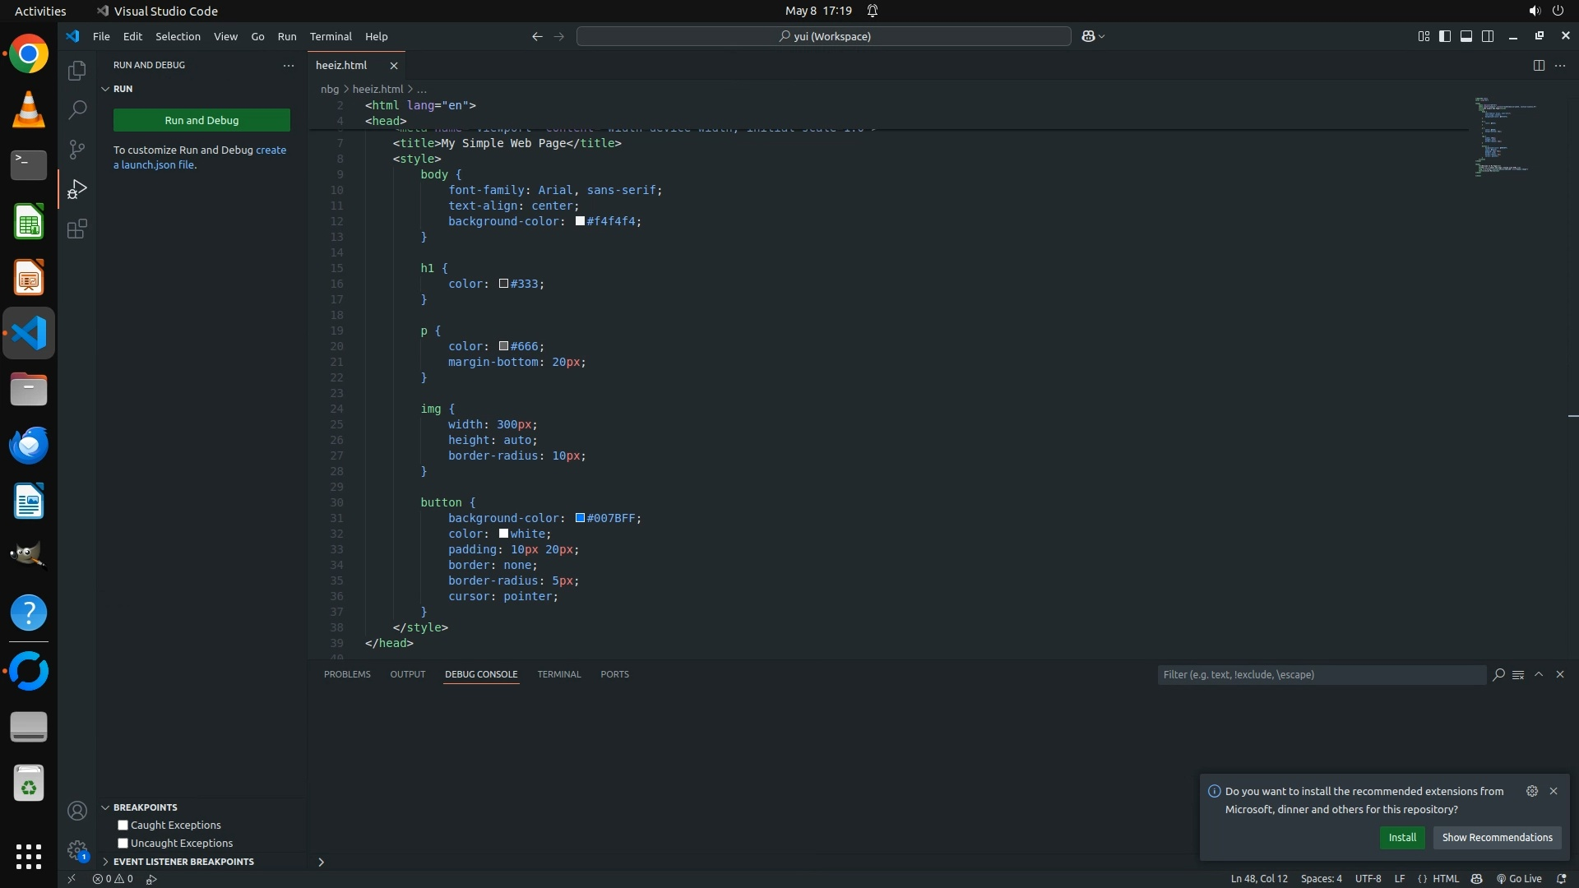The width and height of the screenshot is (1579, 888).
Task: Open the Explorer view in activity bar
Action: click(76, 71)
